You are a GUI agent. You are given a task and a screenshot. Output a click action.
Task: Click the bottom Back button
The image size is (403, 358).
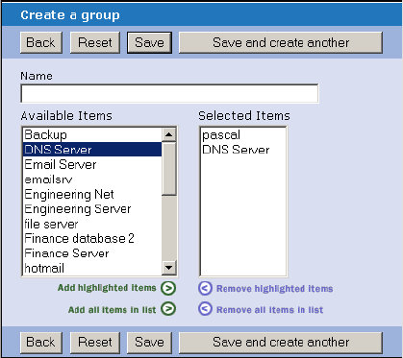point(41,343)
